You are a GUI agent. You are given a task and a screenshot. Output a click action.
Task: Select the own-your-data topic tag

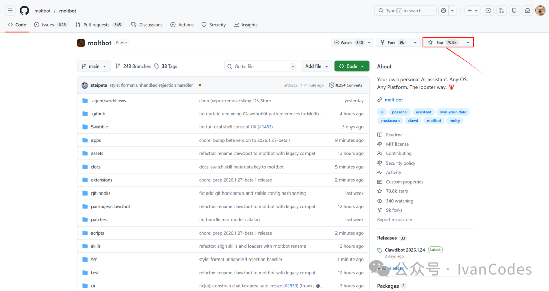point(453,112)
